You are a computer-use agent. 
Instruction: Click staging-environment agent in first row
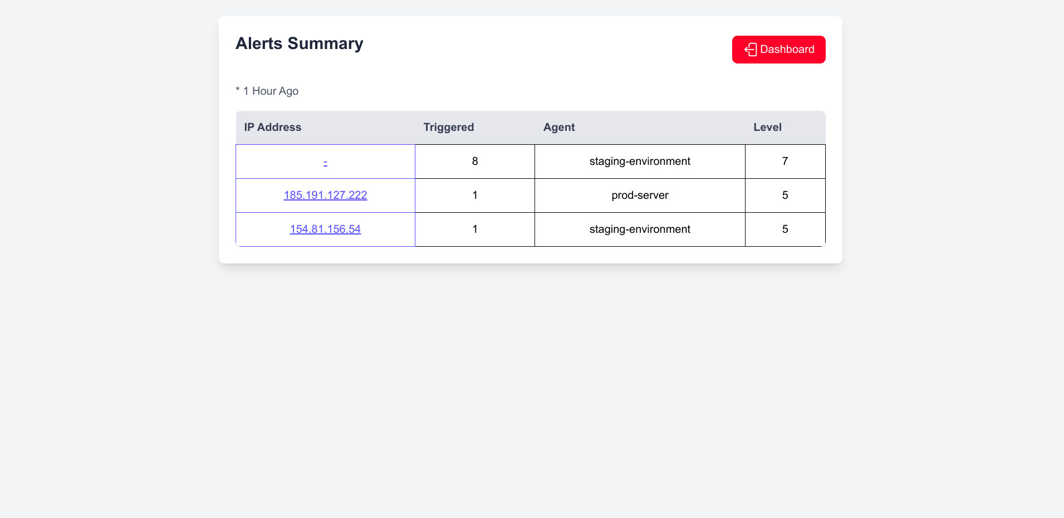640,162
